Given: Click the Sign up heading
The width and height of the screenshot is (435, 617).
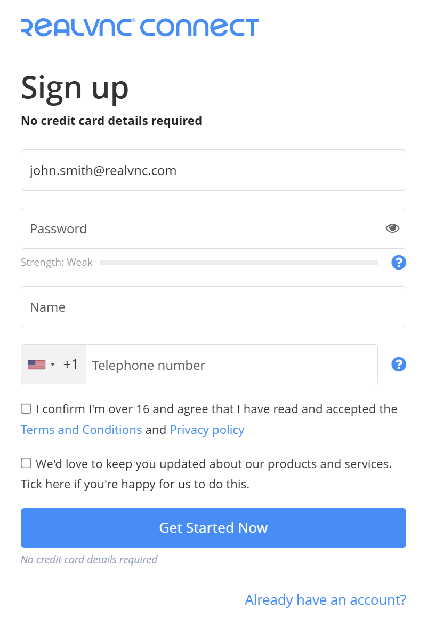Looking at the screenshot, I should tap(75, 87).
